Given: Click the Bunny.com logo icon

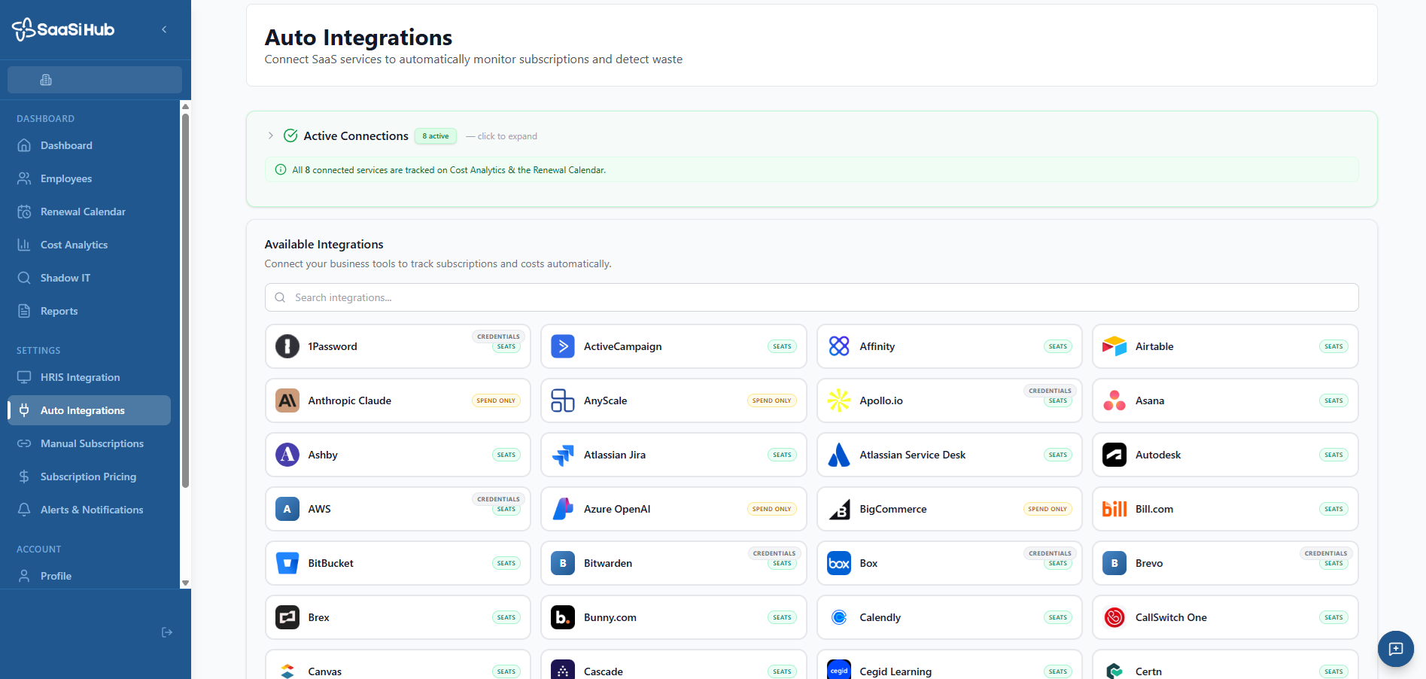Looking at the screenshot, I should pyautogui.click(x=563, y=617).
